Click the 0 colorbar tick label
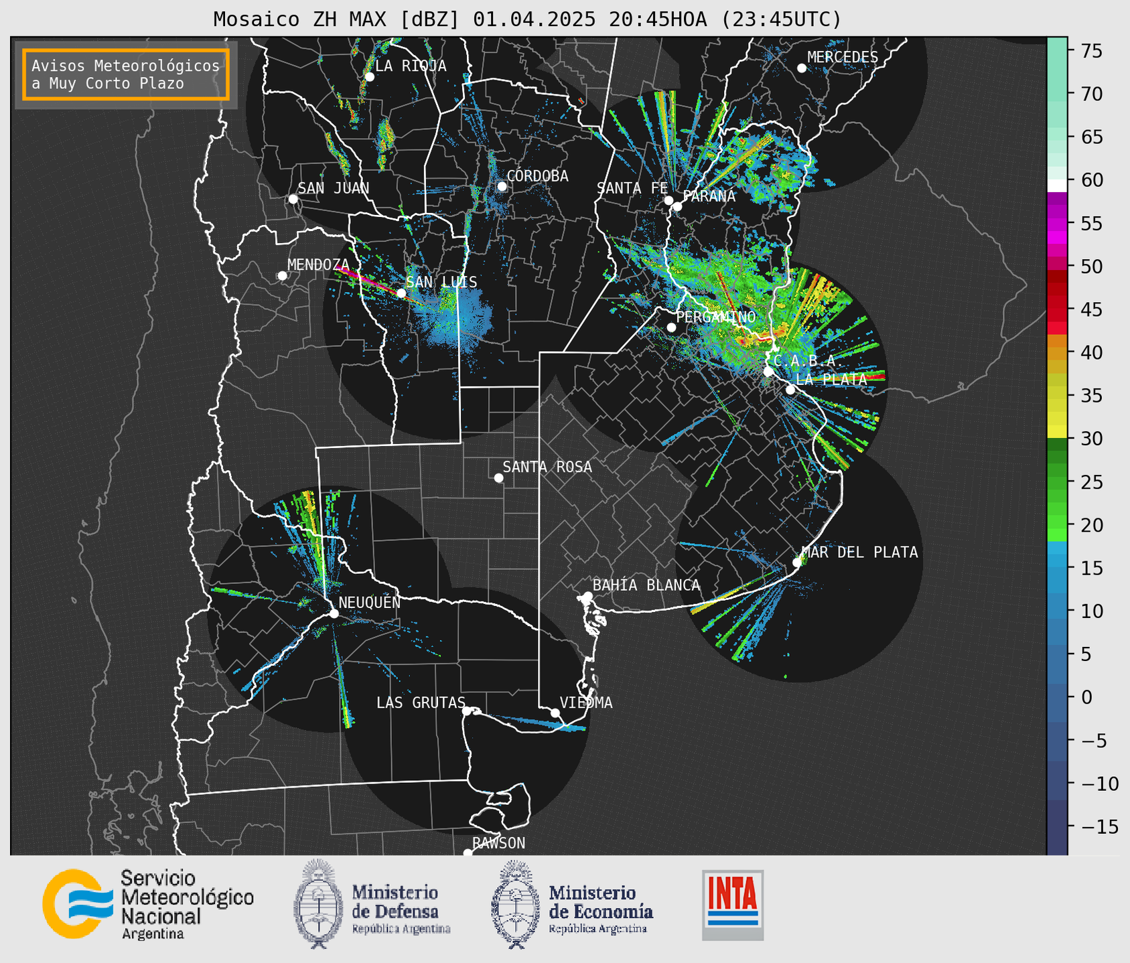This screenshot has height=963, width=1130. click(x=1086, y=698)
